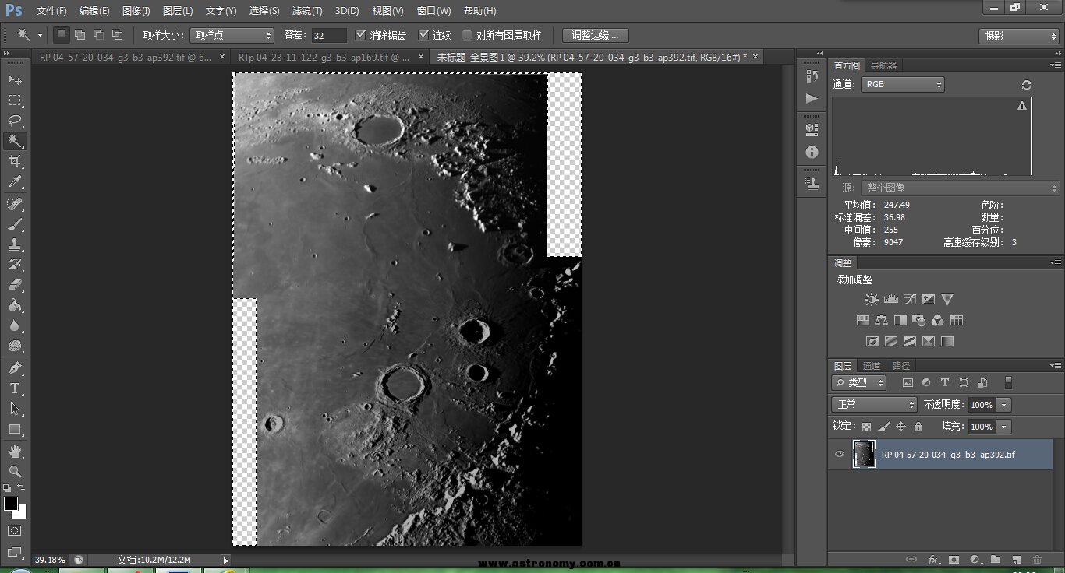The width and height of the screenshot is (1065, 573).
Task: Switch to 导航器 navigator tab
Action: pyautogui.click(x=884, y=65)
